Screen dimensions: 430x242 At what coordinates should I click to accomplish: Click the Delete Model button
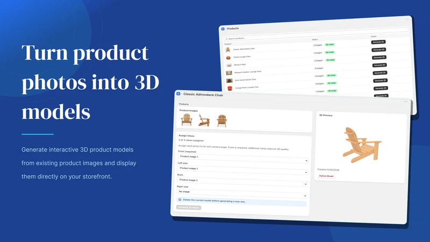pyautogui.click(x=326, y=176)
